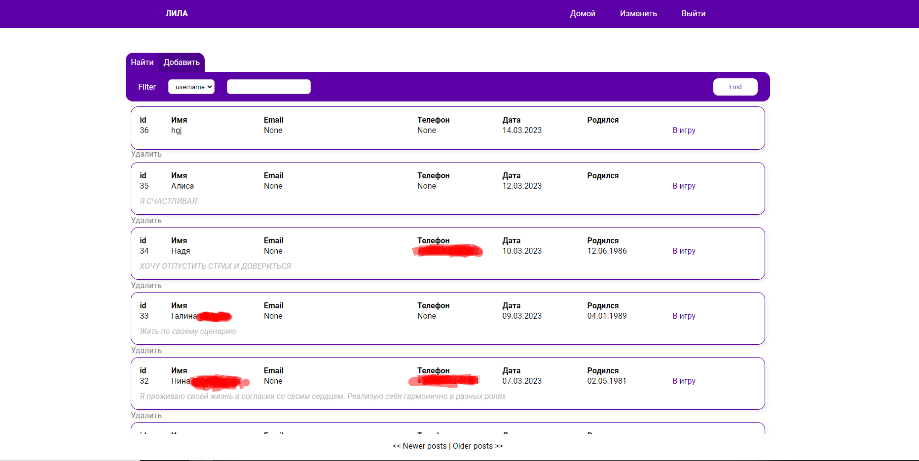Click the Older posts pagination link
The image size is (919, 461).
pyautogui.click(x=478, y=446)
